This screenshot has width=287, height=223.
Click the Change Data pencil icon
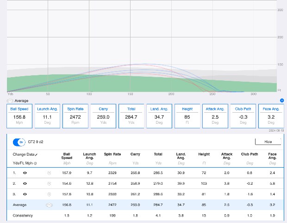pyautogui.click(x=36, y=155)
